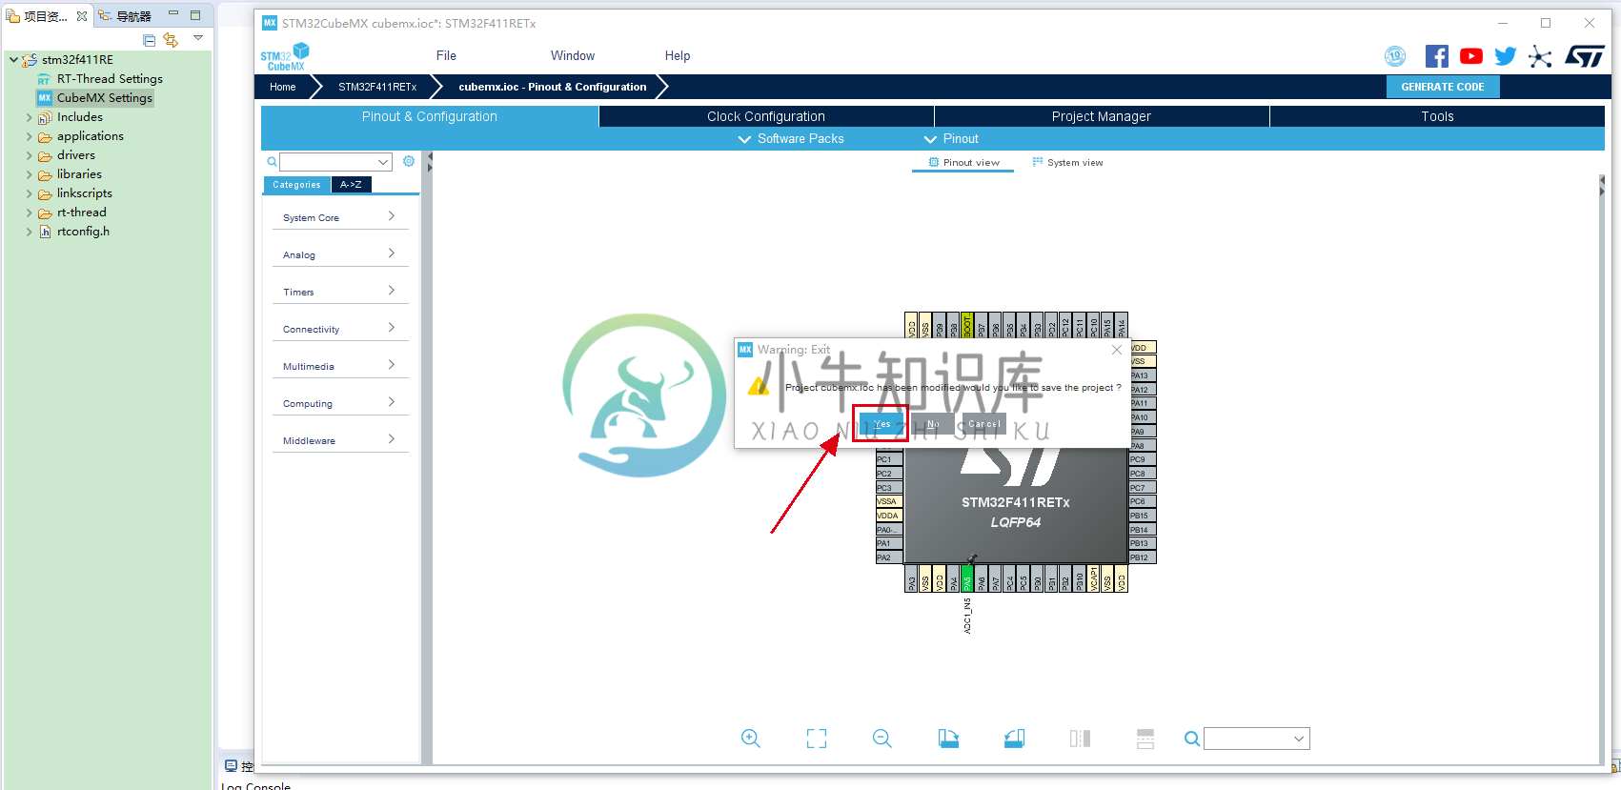Click Yes to save the project
Screen dimensions: 1621x790
point(881,424)
